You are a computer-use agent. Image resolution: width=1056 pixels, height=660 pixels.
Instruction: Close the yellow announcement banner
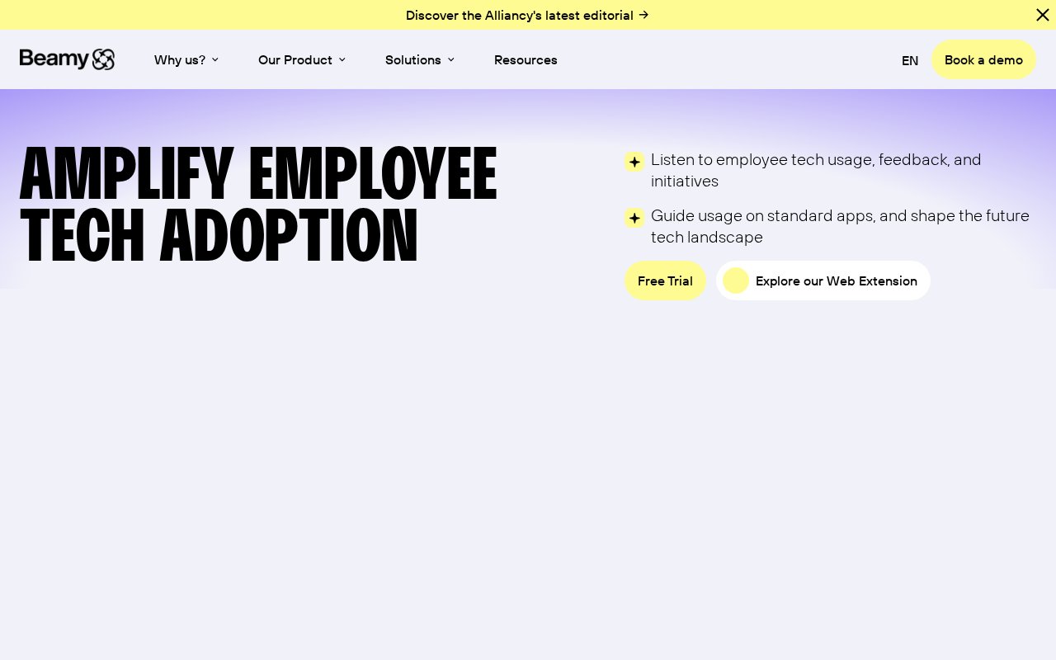tap(1043, 15)
